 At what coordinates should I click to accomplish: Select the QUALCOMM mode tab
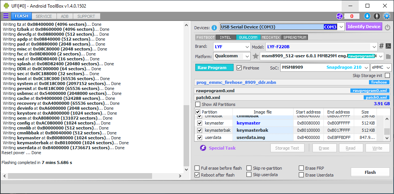(248, 37)
